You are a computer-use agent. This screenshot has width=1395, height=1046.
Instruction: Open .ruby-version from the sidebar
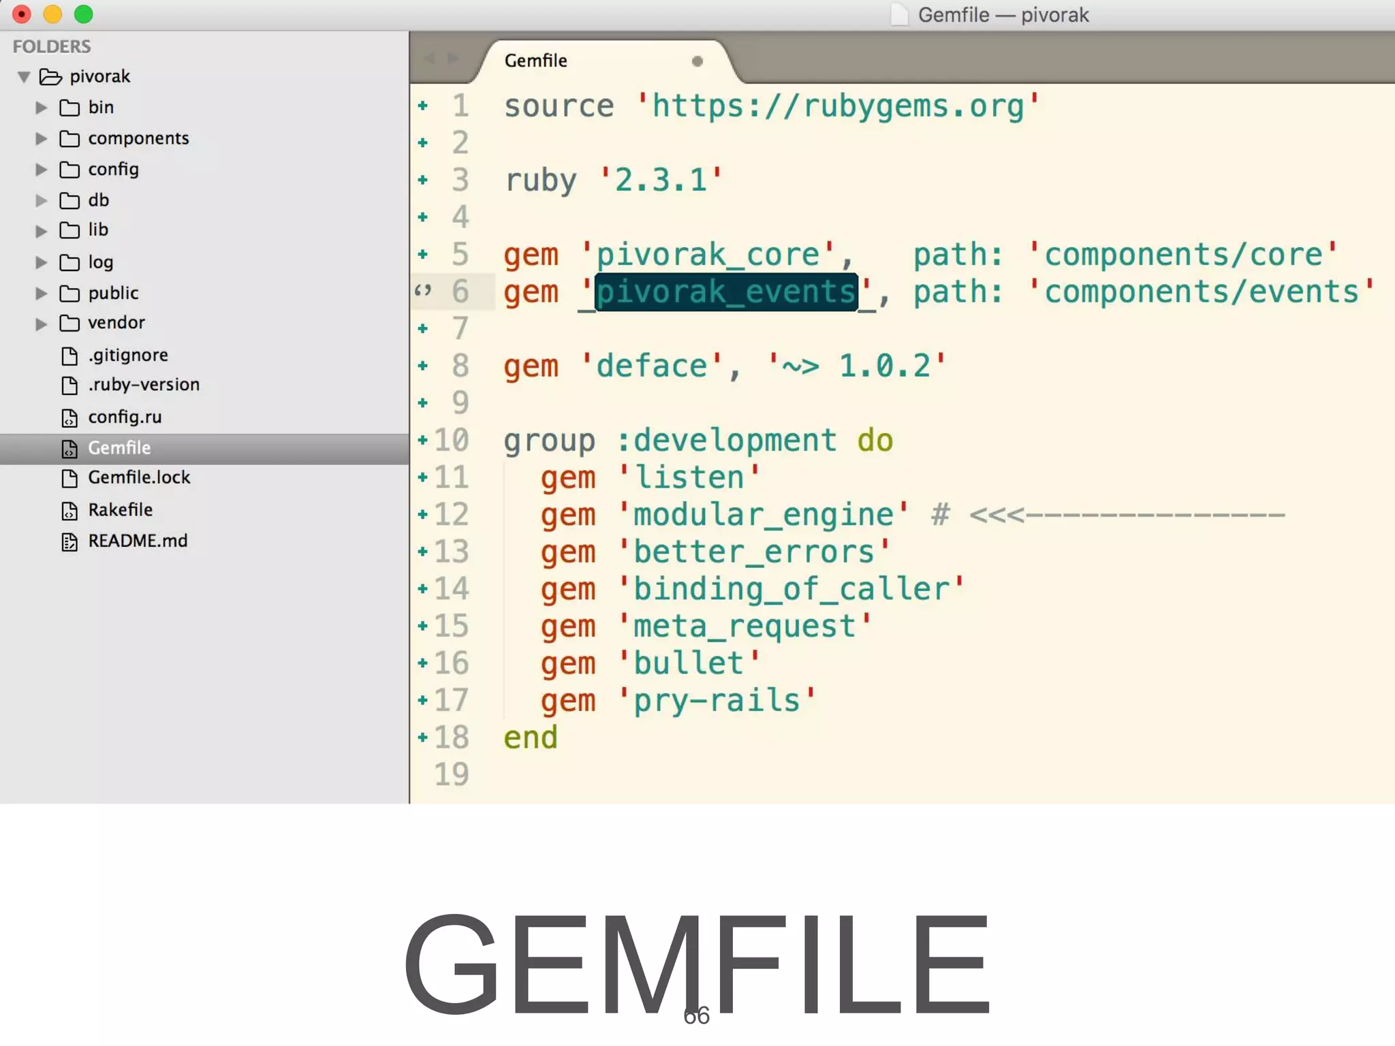pos(144,385)
